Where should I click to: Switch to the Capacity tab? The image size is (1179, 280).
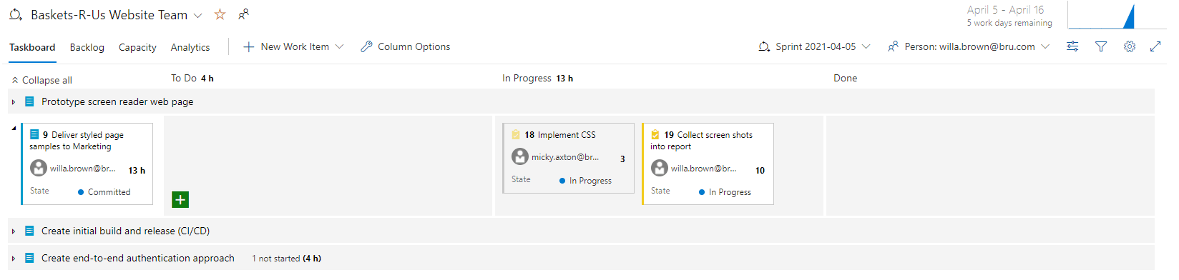(x=137, y=47)
